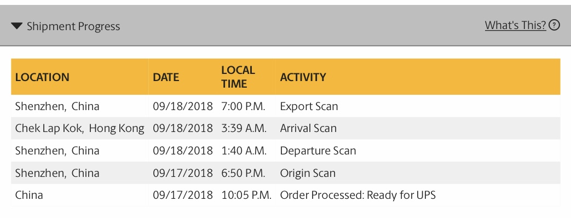
Task: Select Order Processed: Ready for UPS
Action: (357, 195)
